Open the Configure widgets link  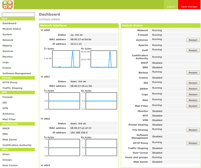[49, 19]
